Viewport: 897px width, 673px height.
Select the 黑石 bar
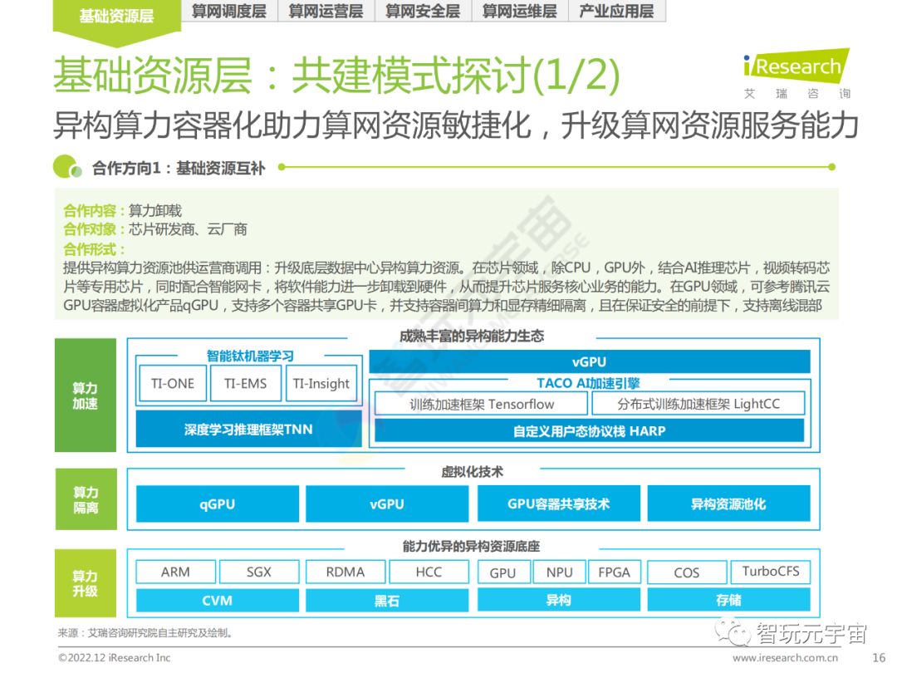387,601
